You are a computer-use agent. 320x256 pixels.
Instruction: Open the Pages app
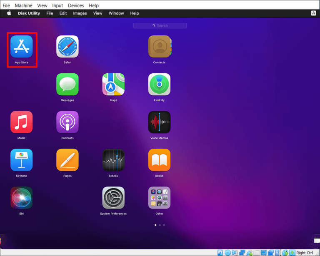[x=67, y=160]
